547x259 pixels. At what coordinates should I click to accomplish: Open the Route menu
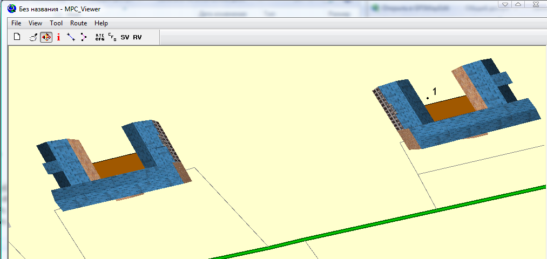pos(78,23)
